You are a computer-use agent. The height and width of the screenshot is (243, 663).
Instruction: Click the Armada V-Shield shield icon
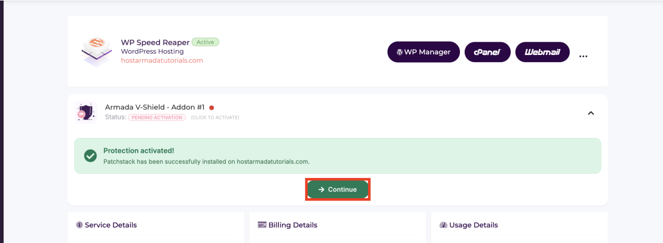(85, 112)
